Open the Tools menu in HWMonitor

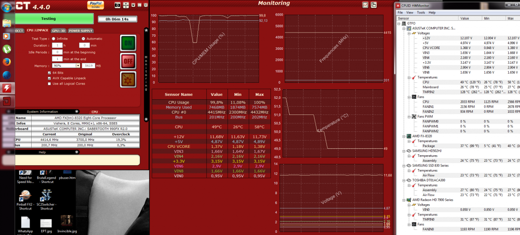421,13
